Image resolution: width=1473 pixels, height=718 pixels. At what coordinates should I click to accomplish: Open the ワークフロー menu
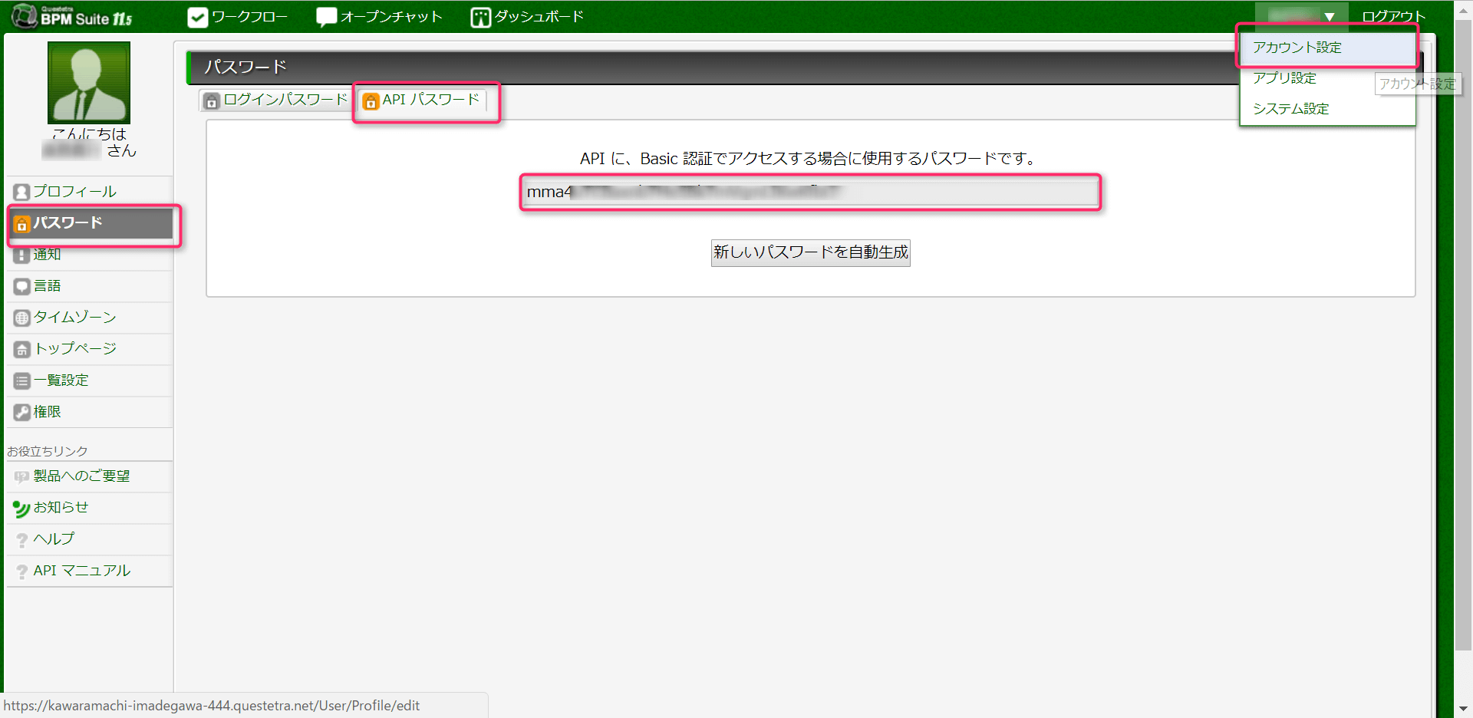(x=238, y=17)
